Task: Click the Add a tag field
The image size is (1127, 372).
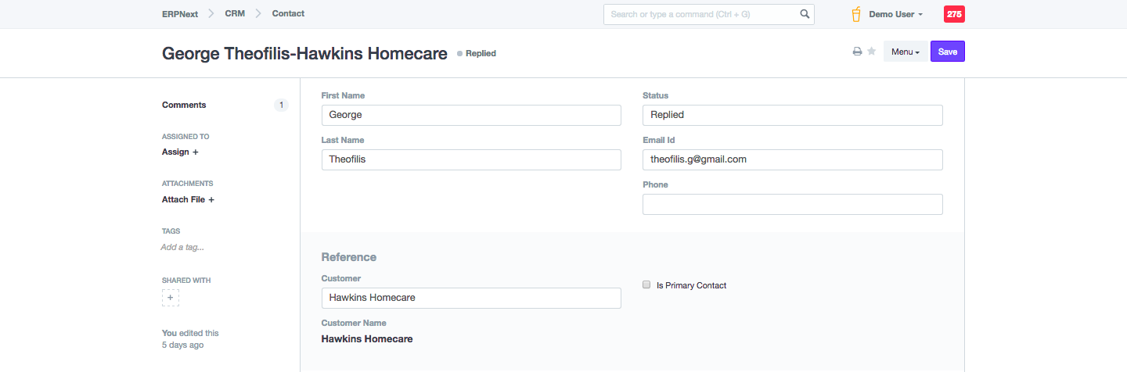Action: tap(182, 247)
